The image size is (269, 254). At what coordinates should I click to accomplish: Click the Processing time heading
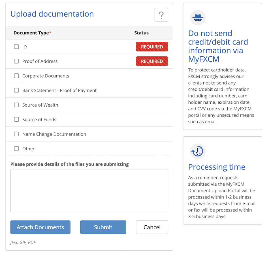217,167
